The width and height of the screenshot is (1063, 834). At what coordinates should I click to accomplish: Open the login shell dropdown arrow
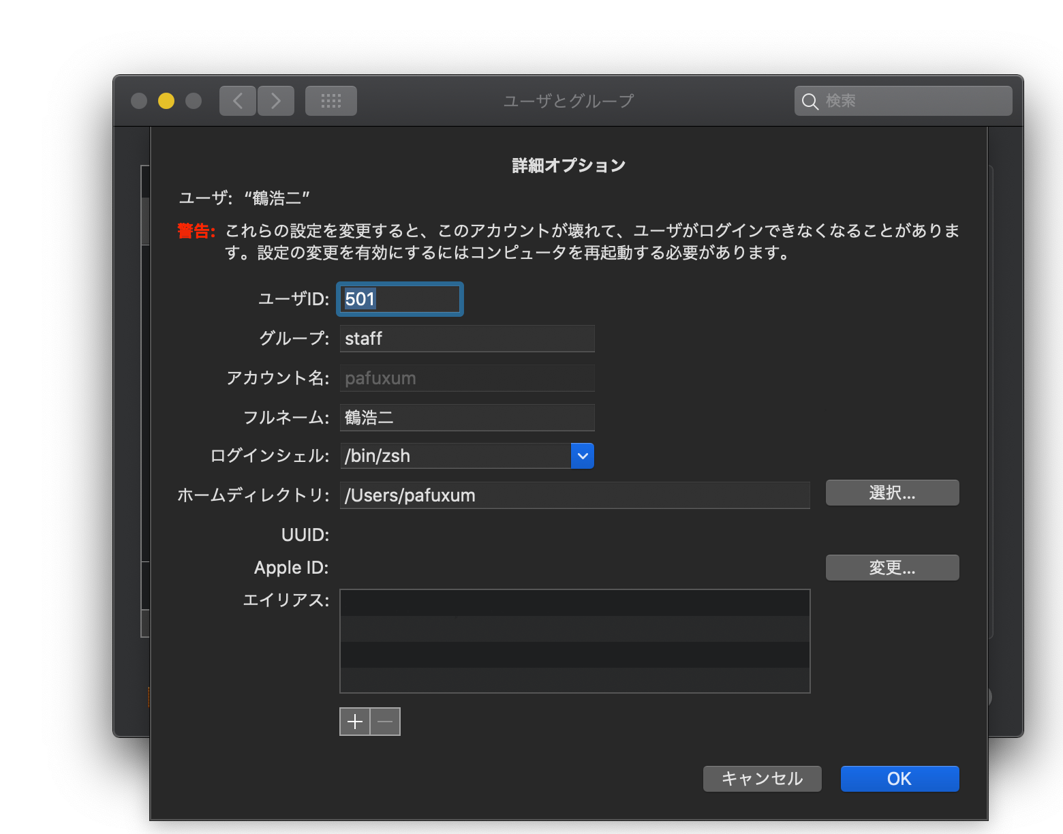coord(583,456)
